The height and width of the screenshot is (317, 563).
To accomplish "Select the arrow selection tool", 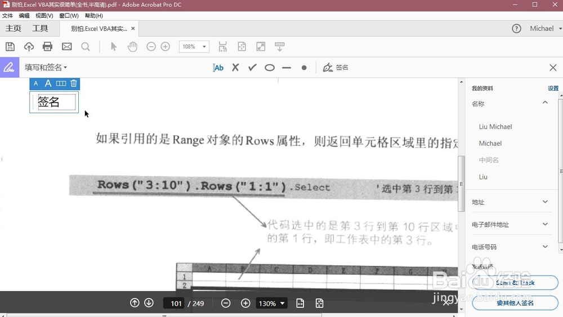I will click(x=114, y=47).
